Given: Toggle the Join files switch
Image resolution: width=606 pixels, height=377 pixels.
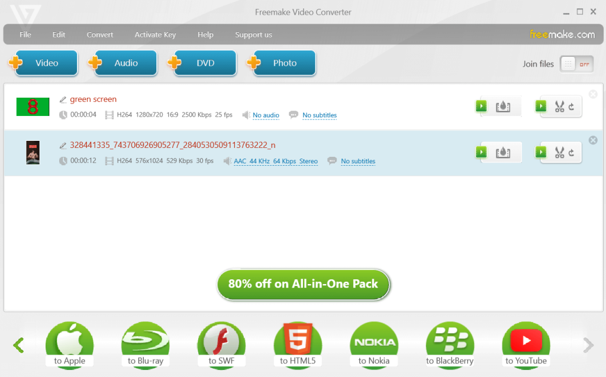Looking at the screenshot, I should [x=576, y=64].
